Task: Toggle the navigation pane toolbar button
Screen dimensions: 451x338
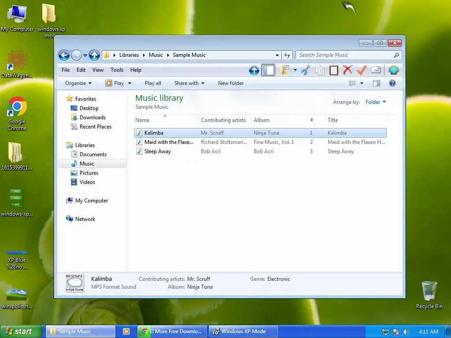Action: tap(268, 70)
